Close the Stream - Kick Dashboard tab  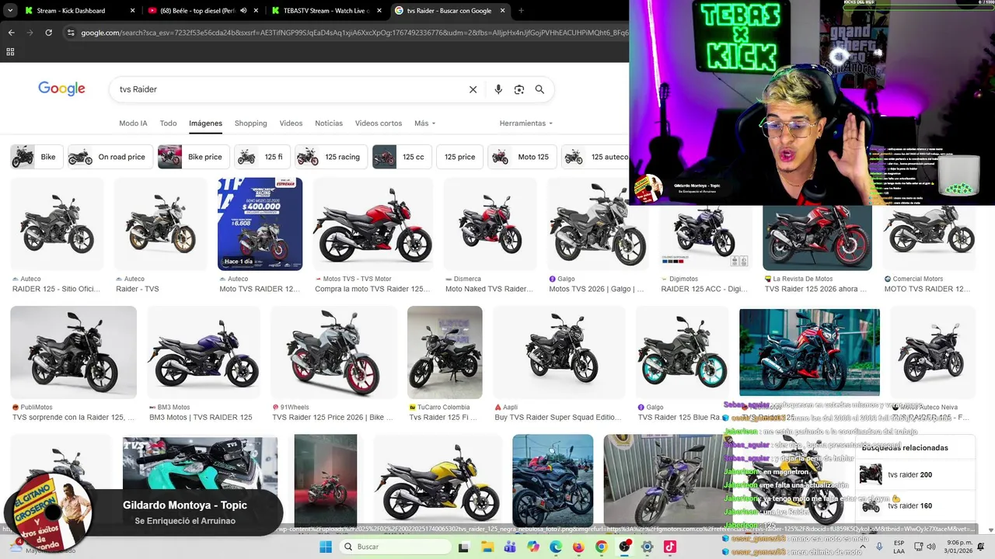click(132, 11)
